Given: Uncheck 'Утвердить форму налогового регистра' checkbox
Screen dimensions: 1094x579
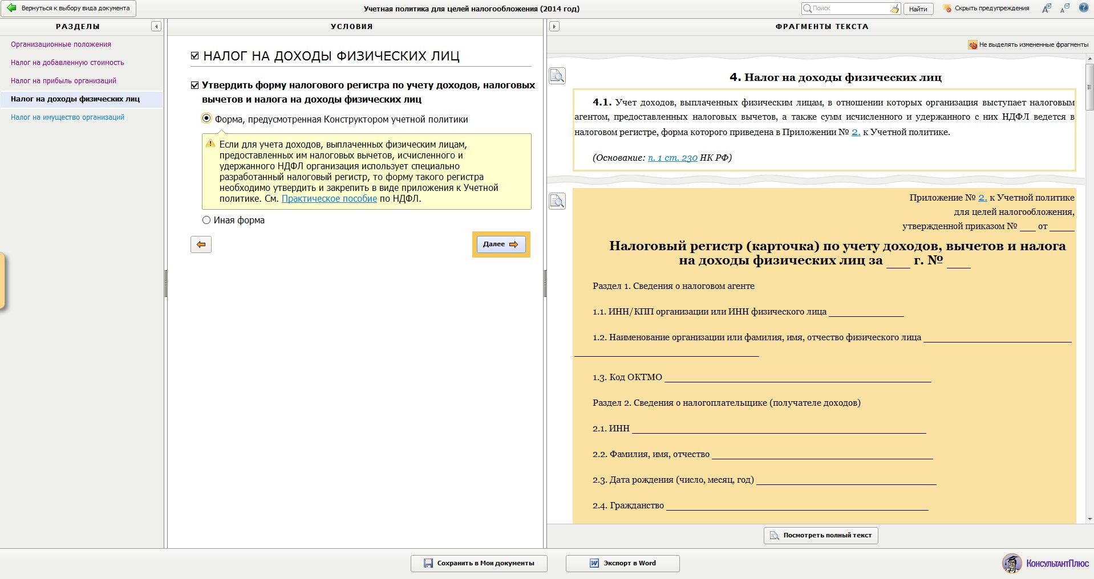Looking at the screenshot, I should pyautogui.click(x=195, y=85).
